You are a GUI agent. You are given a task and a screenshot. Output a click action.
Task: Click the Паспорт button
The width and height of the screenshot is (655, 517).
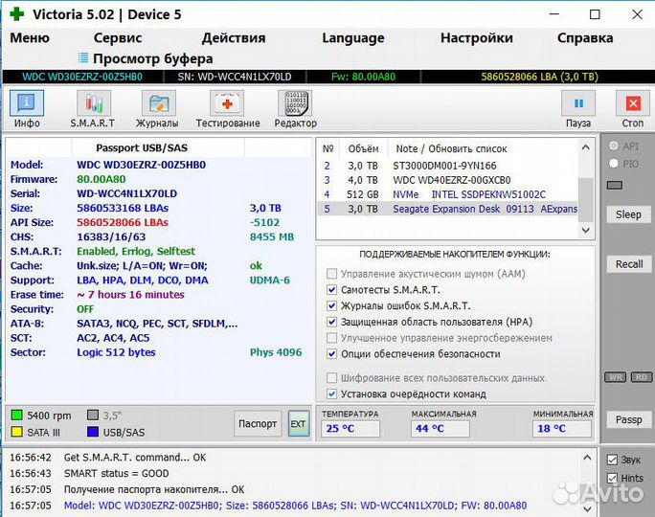pyautogui.click(x=258, y=423)
